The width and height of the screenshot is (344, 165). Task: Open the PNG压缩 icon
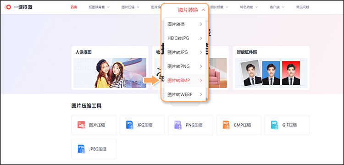pos(178,125)
